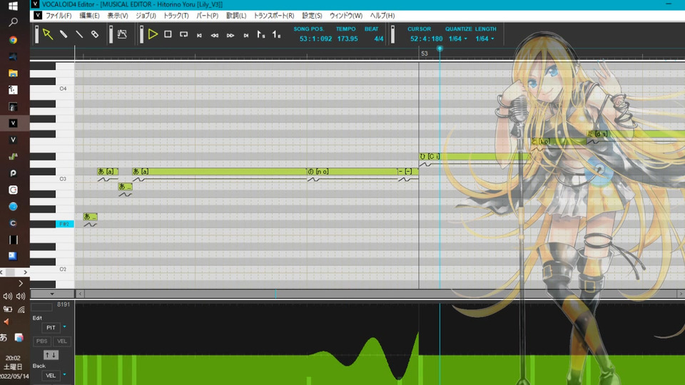Open the Edit parameter dropdown arrow
Viewport: 685px width, 385px height.
[x=65, y=327]
